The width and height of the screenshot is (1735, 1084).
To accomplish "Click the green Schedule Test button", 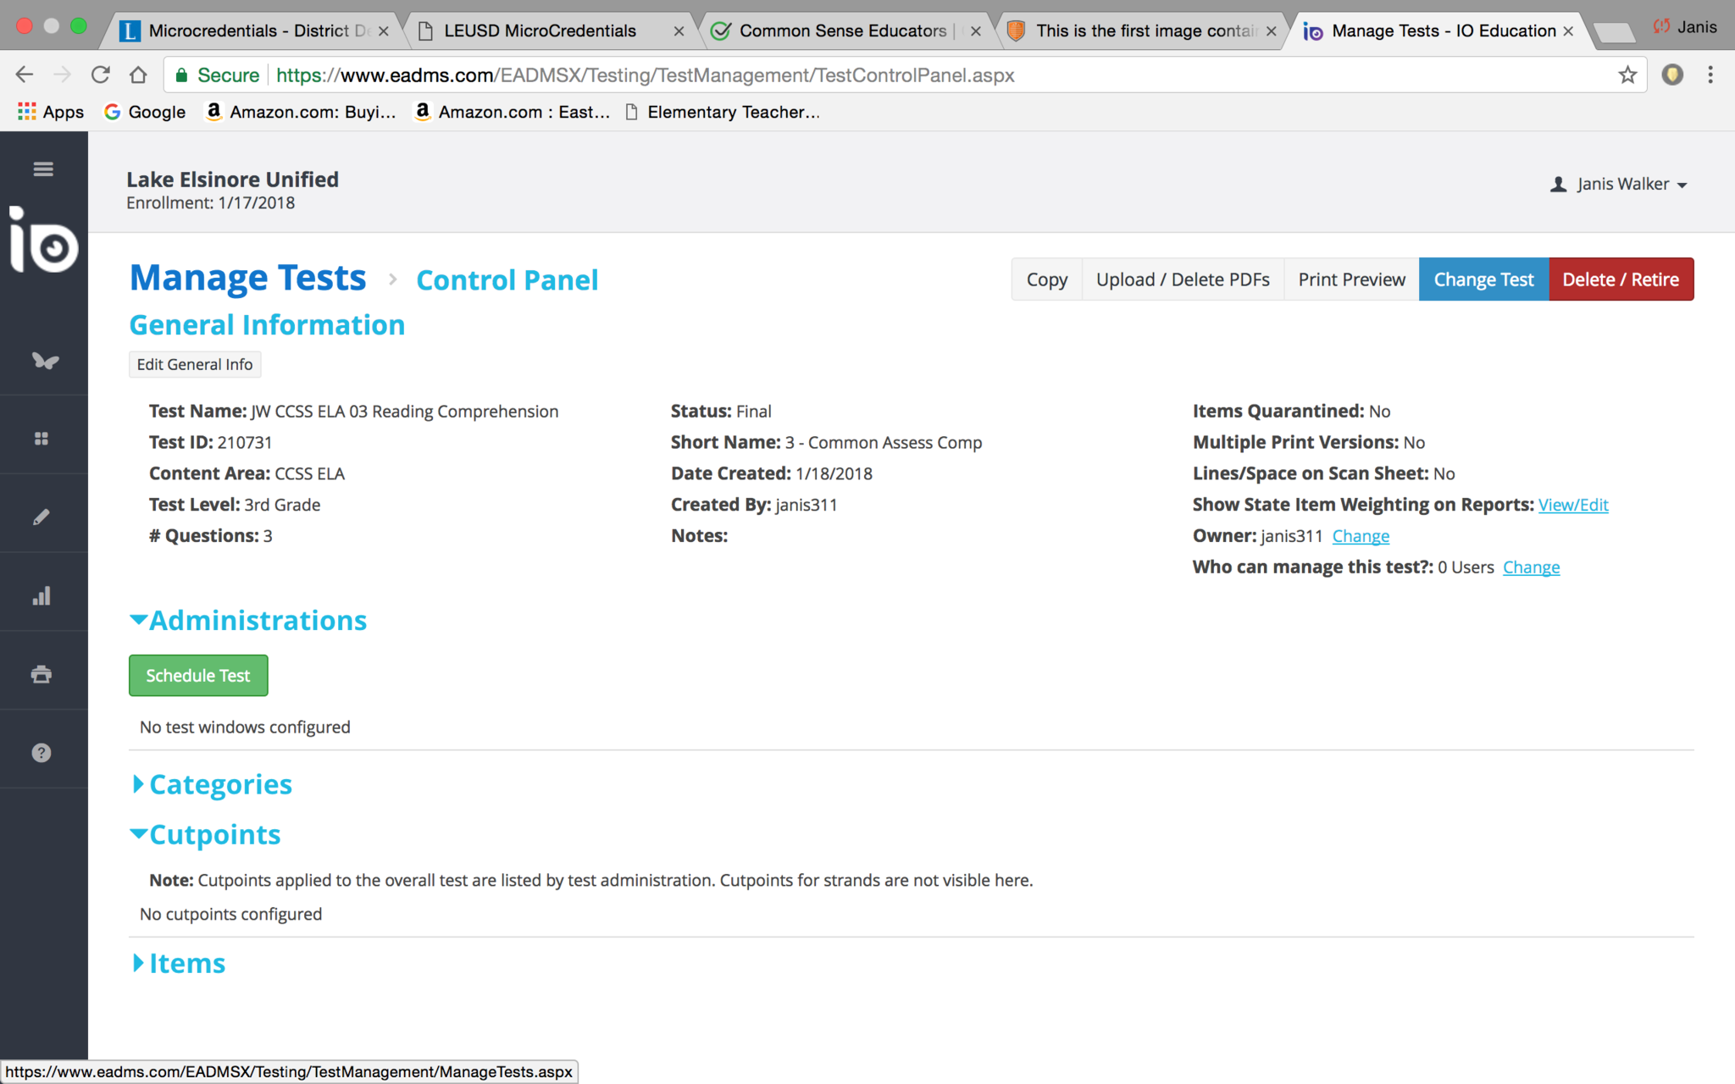I will click(x=198, y=676).
